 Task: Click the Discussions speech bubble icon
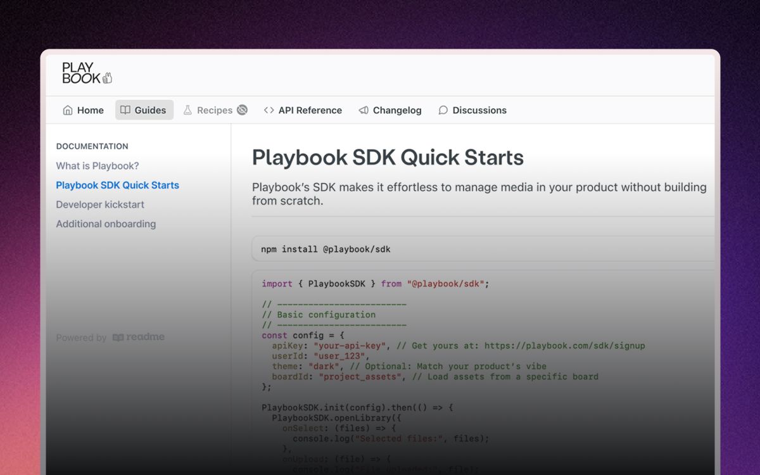pyautogui.click(x=443, y=110)
